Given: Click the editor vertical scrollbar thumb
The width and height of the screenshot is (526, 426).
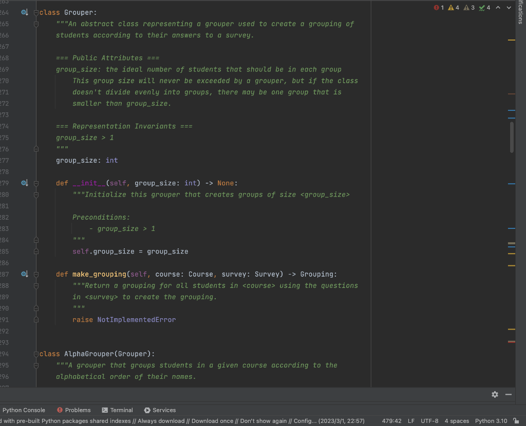Looking at the screenshot, I should point(512,138).
